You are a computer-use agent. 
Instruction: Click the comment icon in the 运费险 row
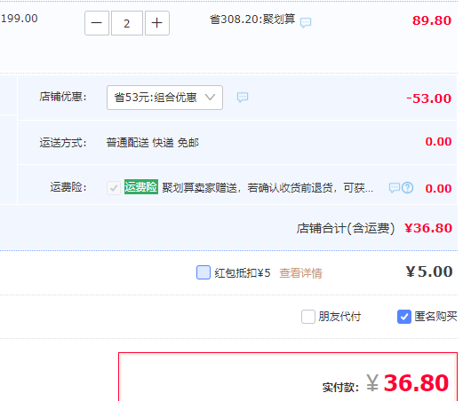(x=395, y=187)
